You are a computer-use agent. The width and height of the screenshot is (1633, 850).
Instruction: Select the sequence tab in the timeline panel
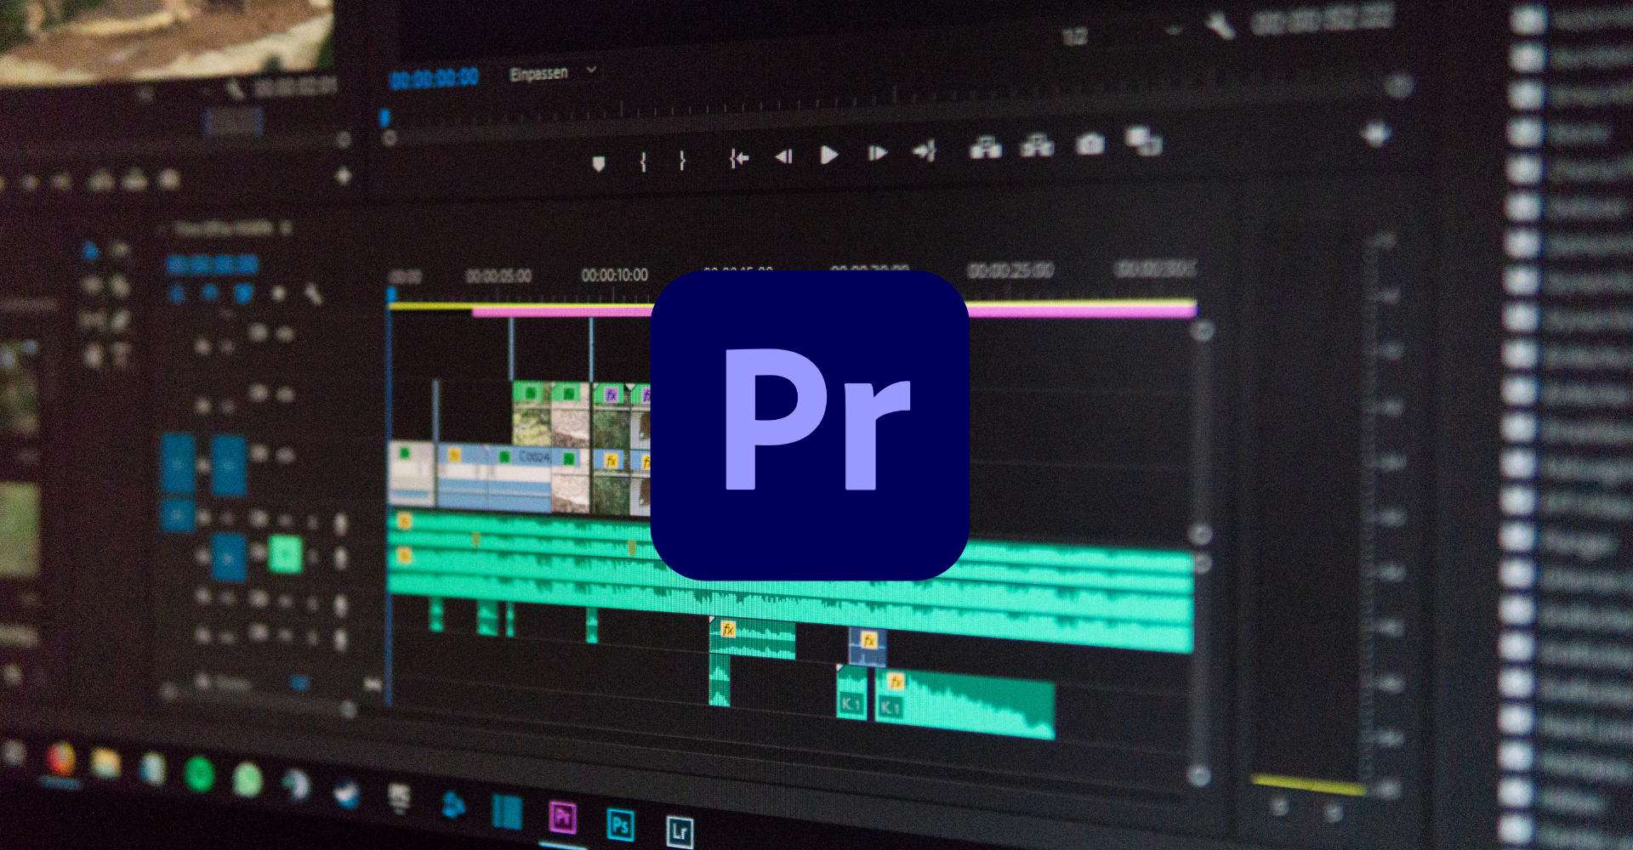(224, 229)
